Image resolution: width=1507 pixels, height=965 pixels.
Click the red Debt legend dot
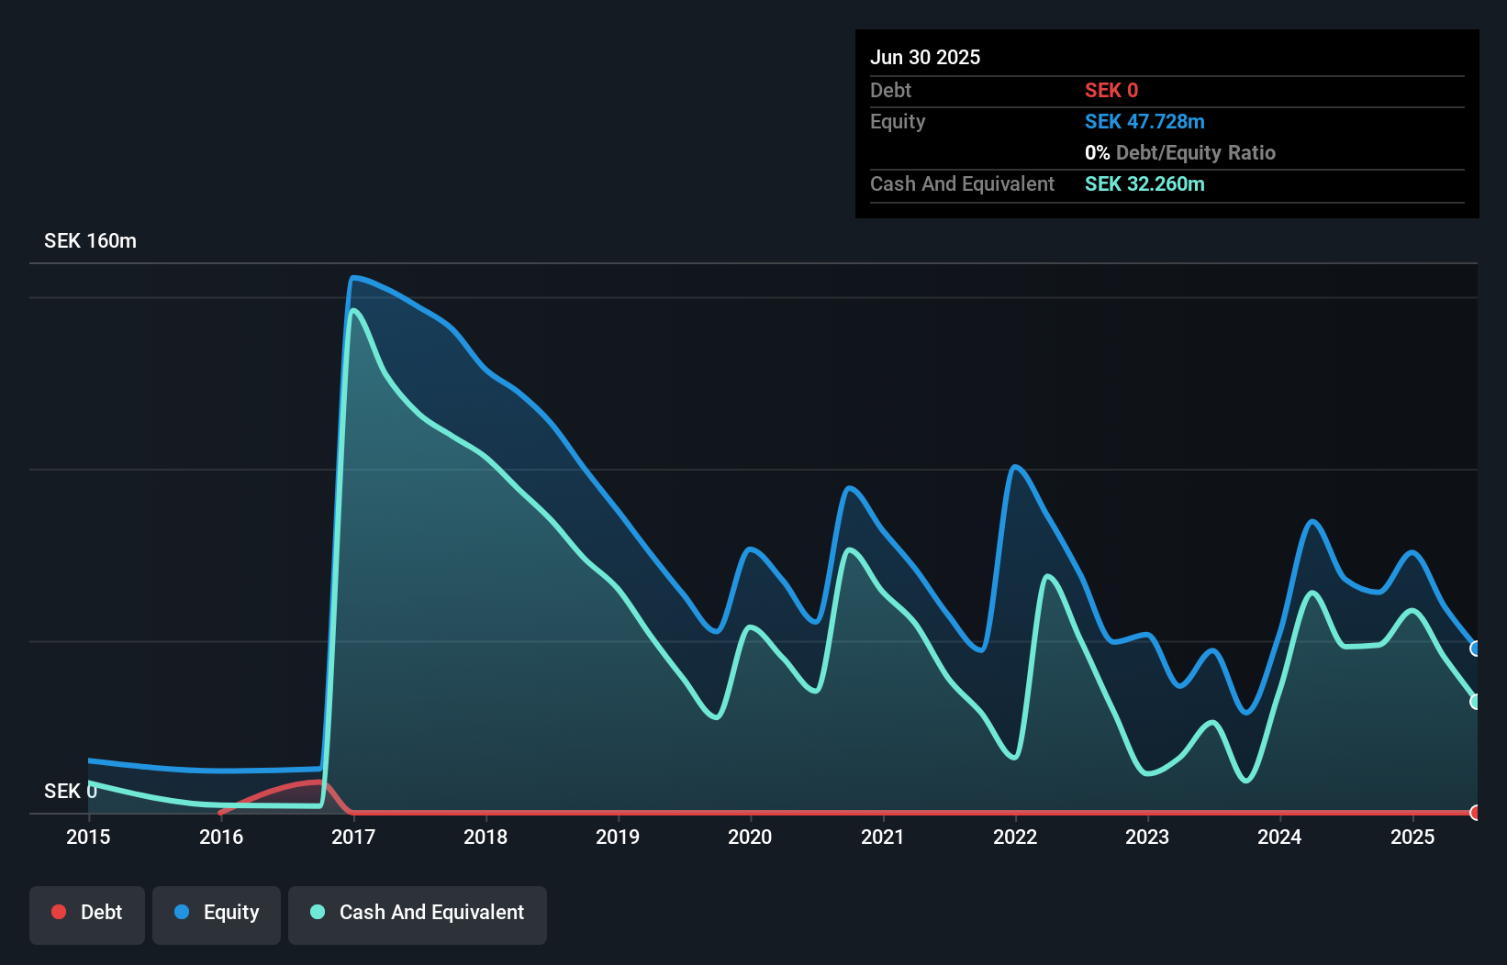(59, 912)
